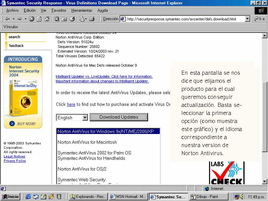268x201 pixels.
Task: Open the Favorites pane toolbar icon
Action: (x=64, y=19)
